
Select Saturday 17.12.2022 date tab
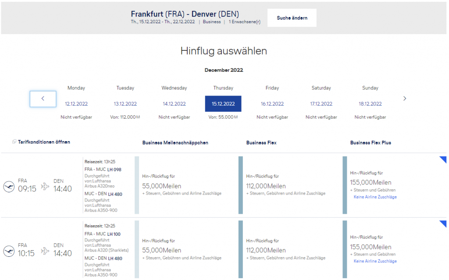(x=321, y=104)
